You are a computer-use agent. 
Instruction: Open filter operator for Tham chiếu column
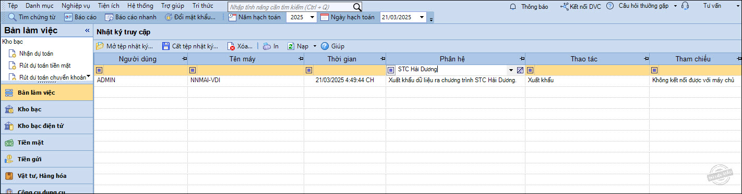[x=655, y=70]
